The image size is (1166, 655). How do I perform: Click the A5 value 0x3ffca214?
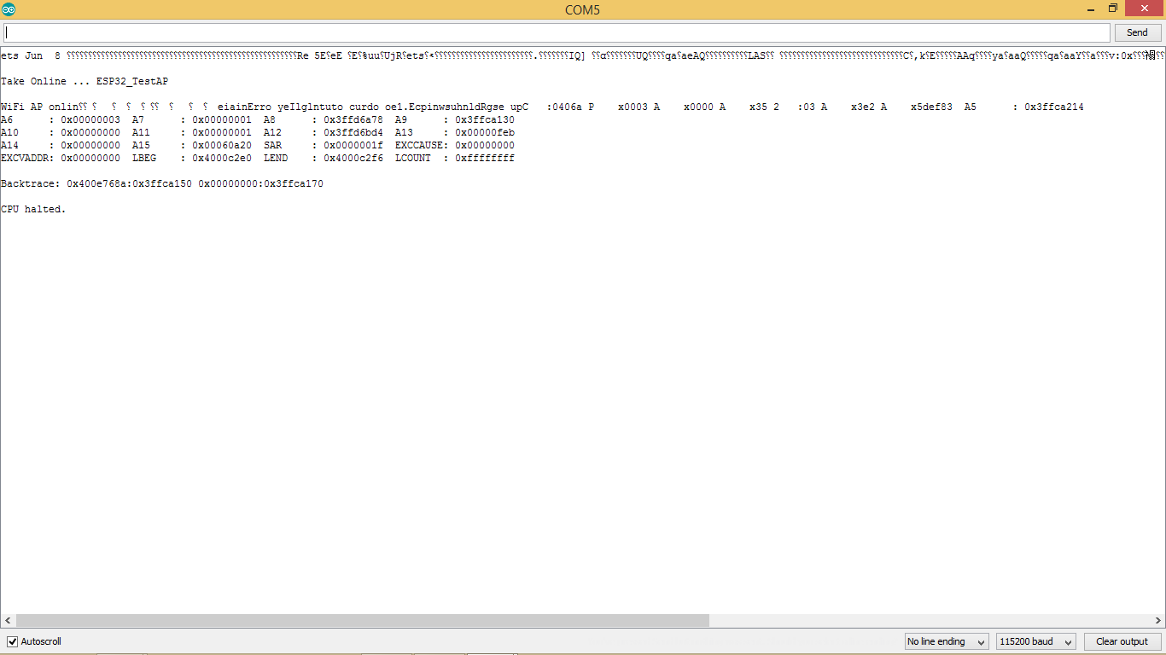(x=1054, y=107)
